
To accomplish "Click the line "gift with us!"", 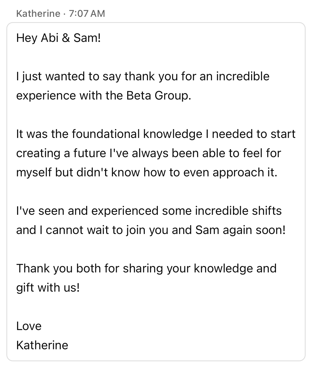I will 48,288.
